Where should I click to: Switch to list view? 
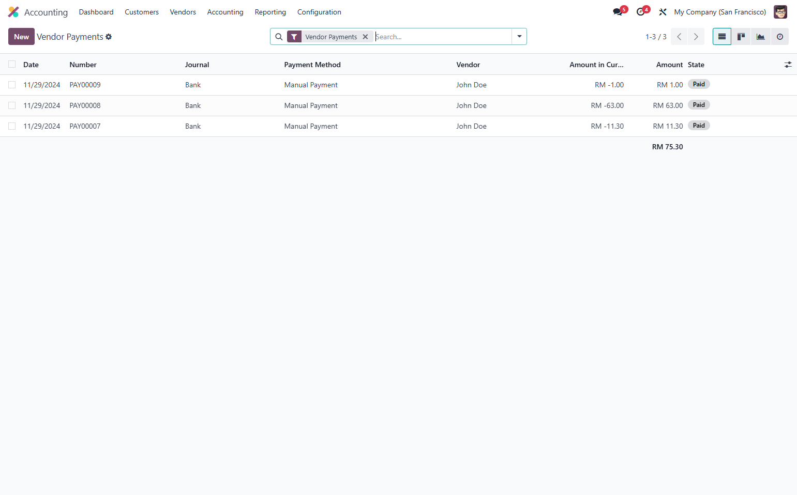tap(722, 37)
